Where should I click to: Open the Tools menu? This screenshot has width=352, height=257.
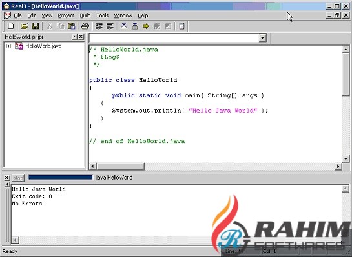(102, 15)
